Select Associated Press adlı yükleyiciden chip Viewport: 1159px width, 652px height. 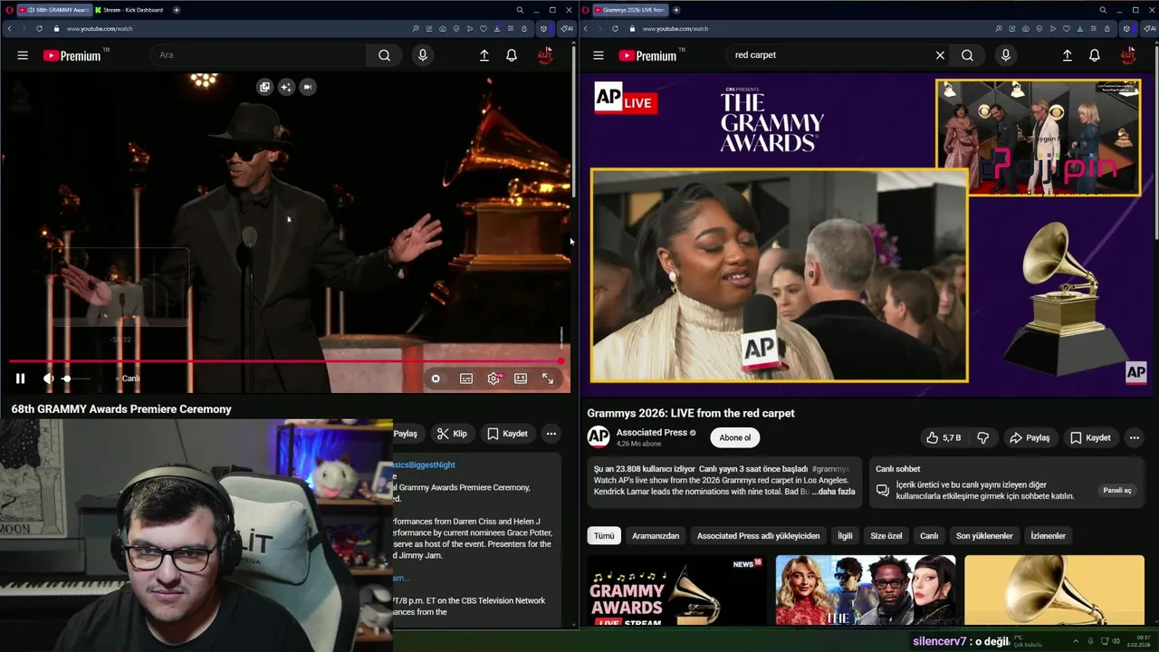tap(758, 535)
